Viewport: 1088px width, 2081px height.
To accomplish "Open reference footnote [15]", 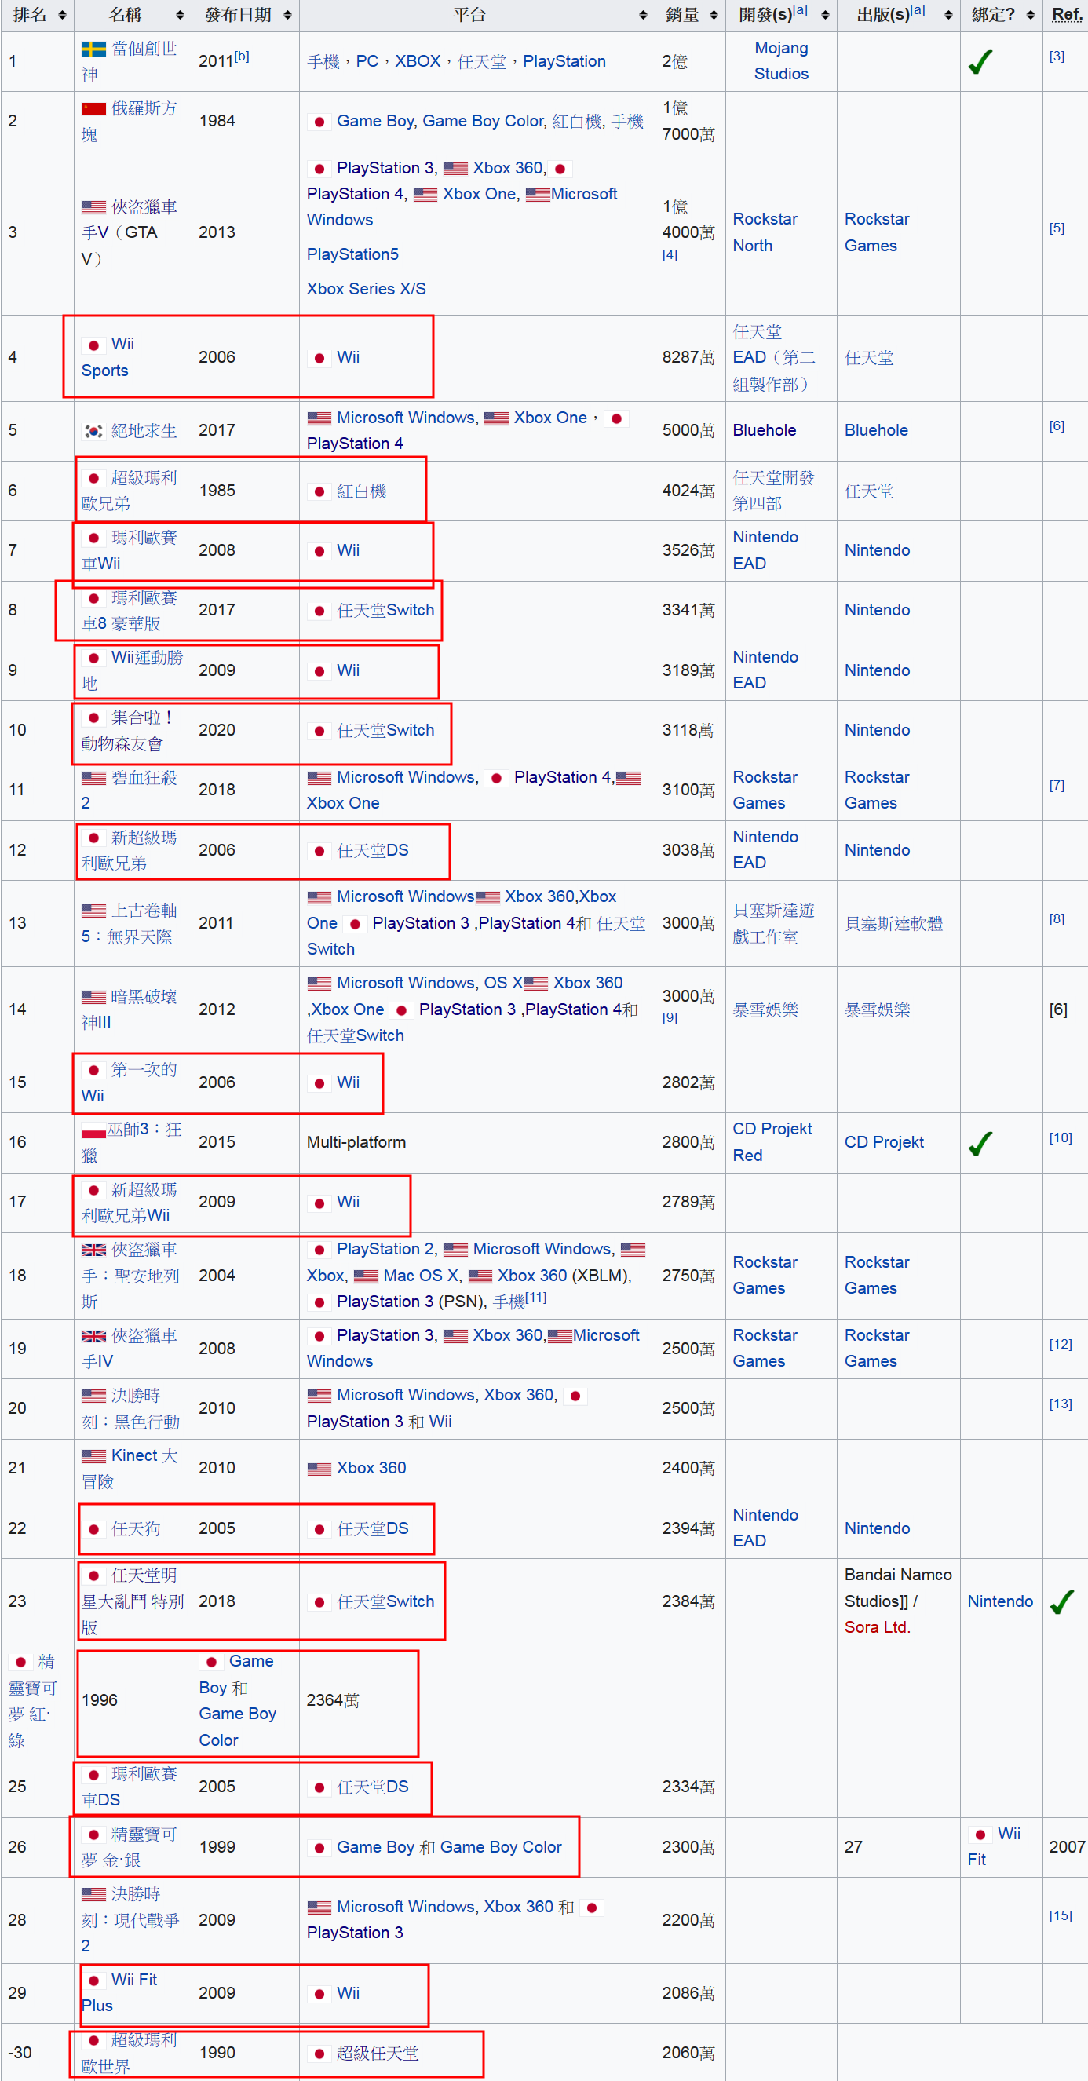I will tap(1061, 1915).
